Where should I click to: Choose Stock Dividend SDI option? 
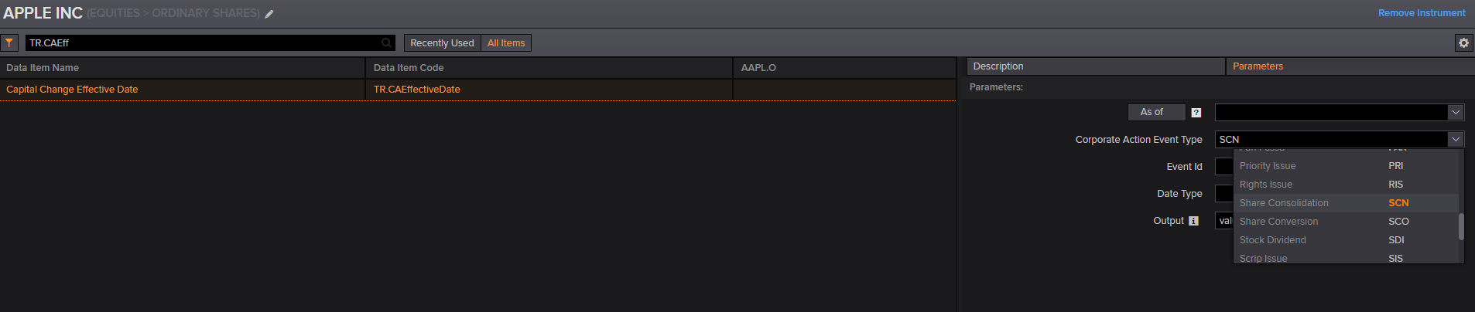(1345, 240)
